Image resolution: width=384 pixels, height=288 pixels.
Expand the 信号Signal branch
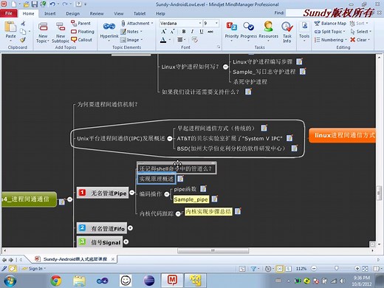(126, 241)
